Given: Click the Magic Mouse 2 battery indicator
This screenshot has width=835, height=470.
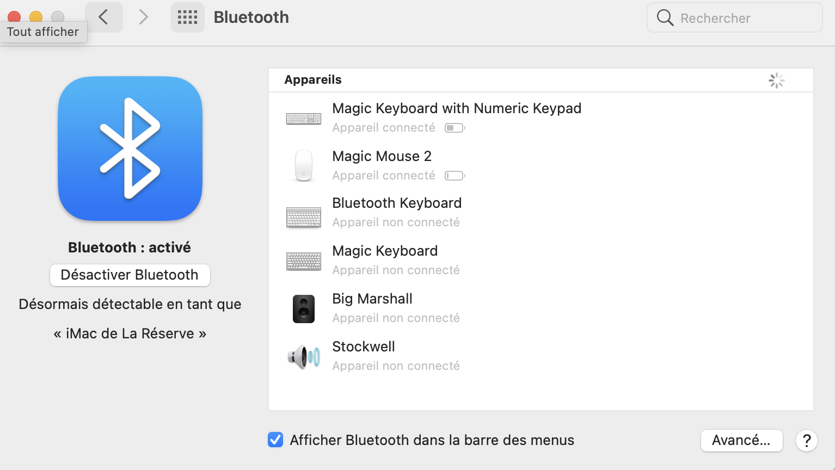Looking at the screenshot, I should [x=455, y=176].
